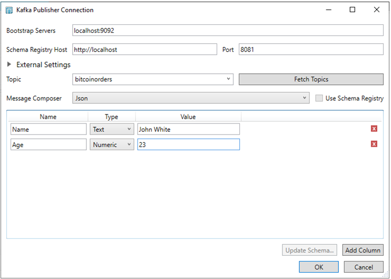Click the Schema Registry Host field
The height and width of the screenshot is (279, 391).
tap(144, 50)
